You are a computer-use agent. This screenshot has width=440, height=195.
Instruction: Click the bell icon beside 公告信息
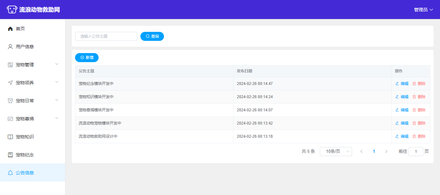tap(10, 173)
